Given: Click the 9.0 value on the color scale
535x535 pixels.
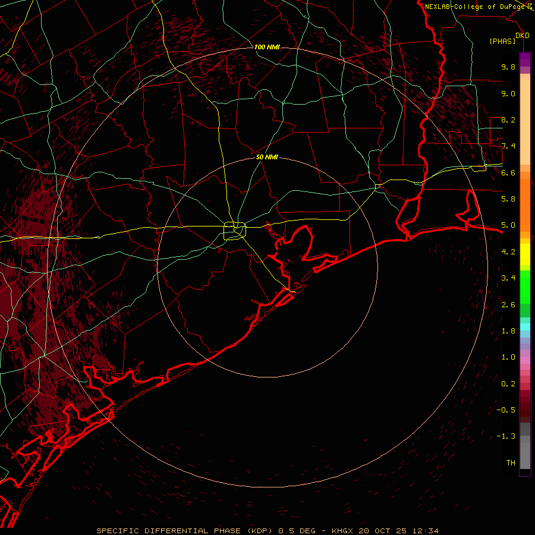Looking at the screenshot, I should pos(508,93).
